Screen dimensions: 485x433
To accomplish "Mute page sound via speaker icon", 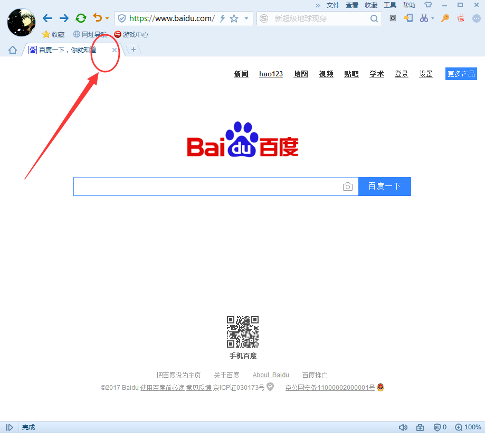I will point(403,427).
